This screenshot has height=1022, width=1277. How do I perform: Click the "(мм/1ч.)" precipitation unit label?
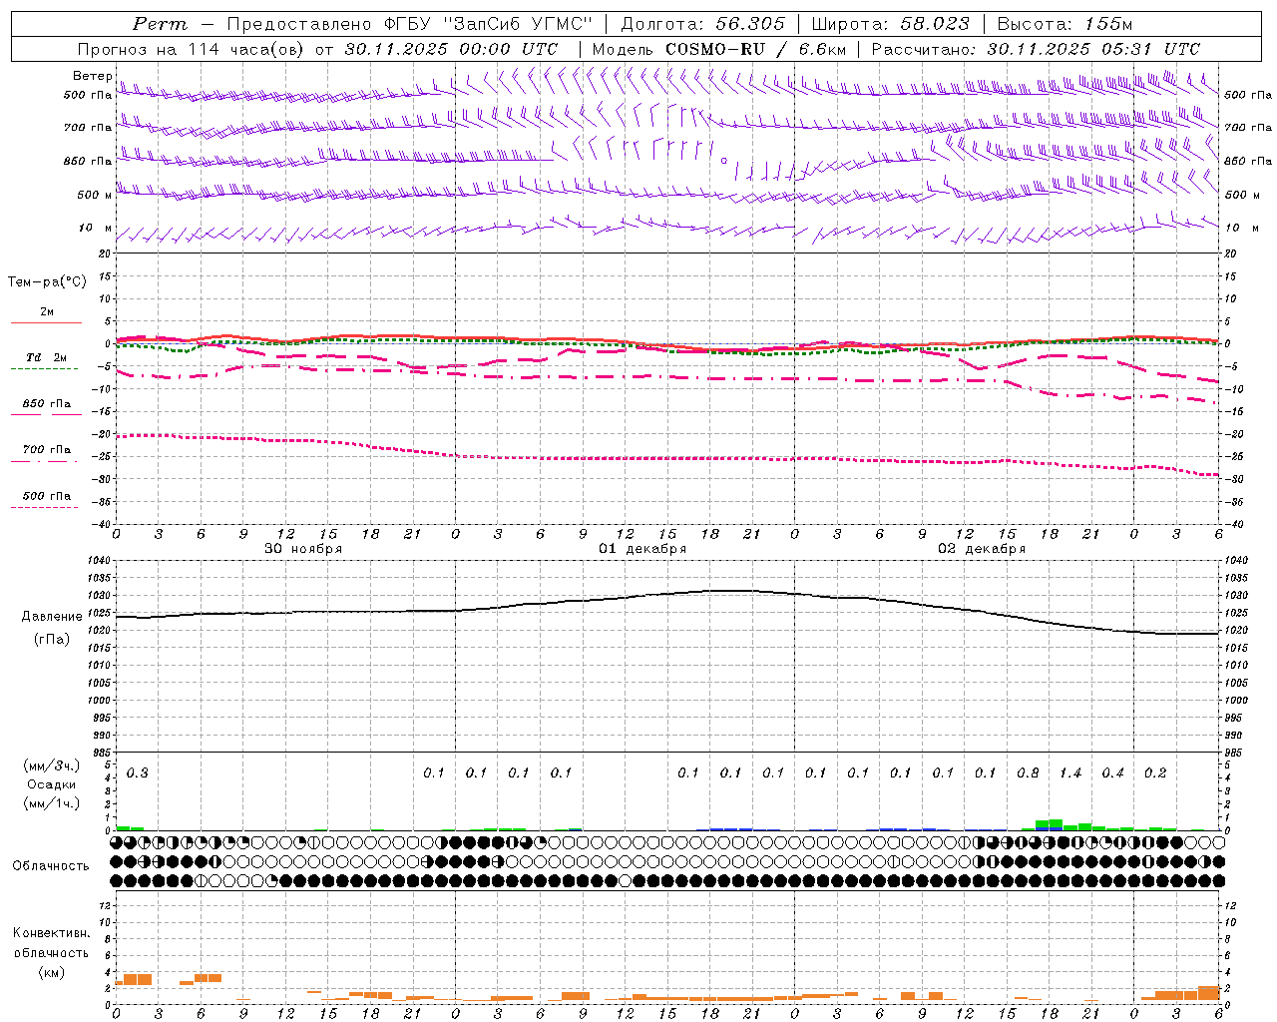[52, 803]
